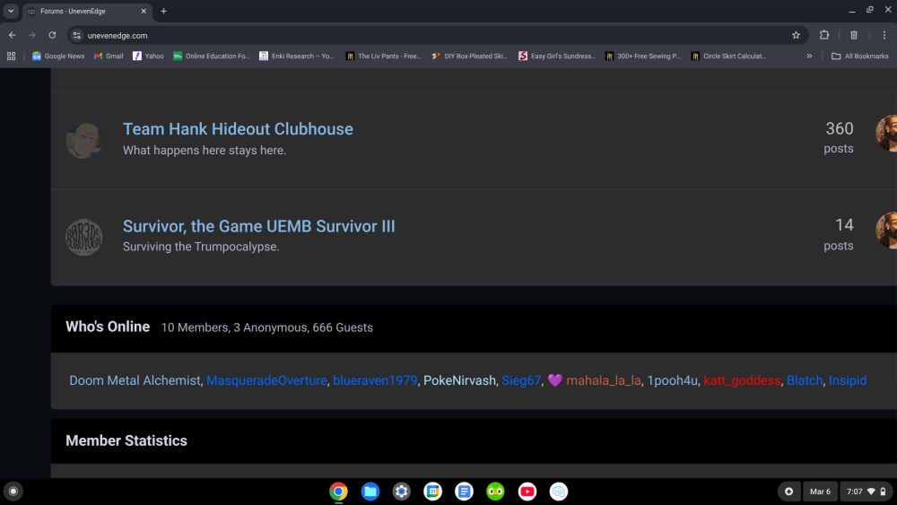Open the Chrome three-dot menu

[x=882, y=35]
